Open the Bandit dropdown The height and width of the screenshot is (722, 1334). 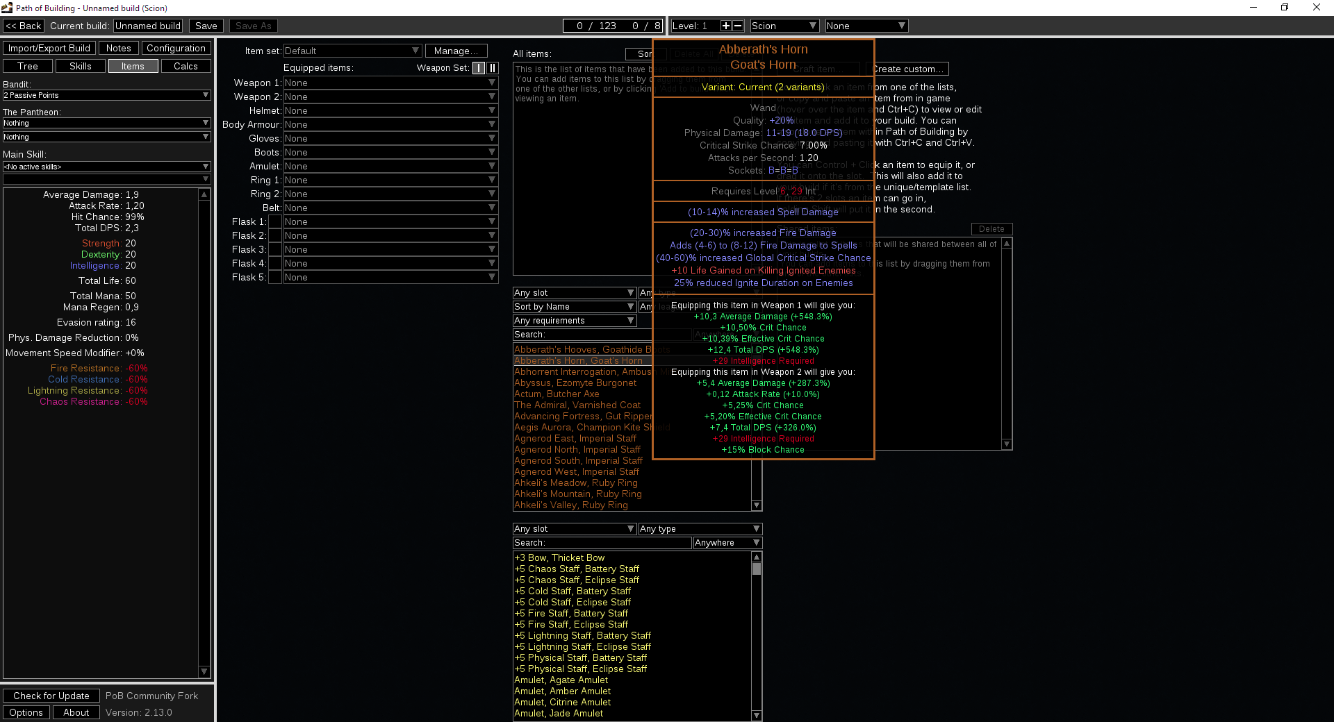[106, 95]
